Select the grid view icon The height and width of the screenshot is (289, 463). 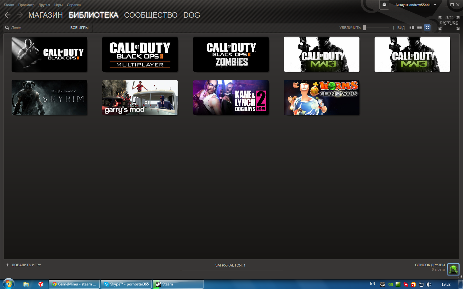427,28
